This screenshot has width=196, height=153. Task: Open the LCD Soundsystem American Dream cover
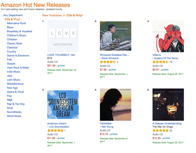pos(63,105)
